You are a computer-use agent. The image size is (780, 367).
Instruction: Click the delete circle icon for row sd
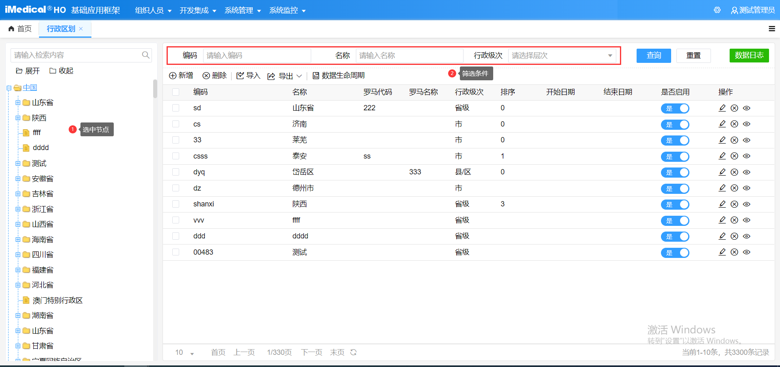point(734,108)
